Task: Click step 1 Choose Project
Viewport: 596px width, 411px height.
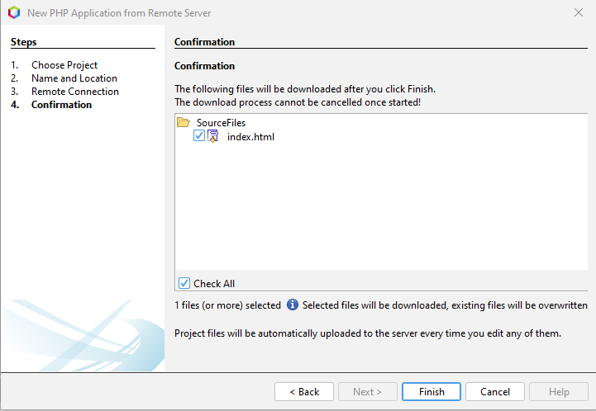Action: click(64, 65)
